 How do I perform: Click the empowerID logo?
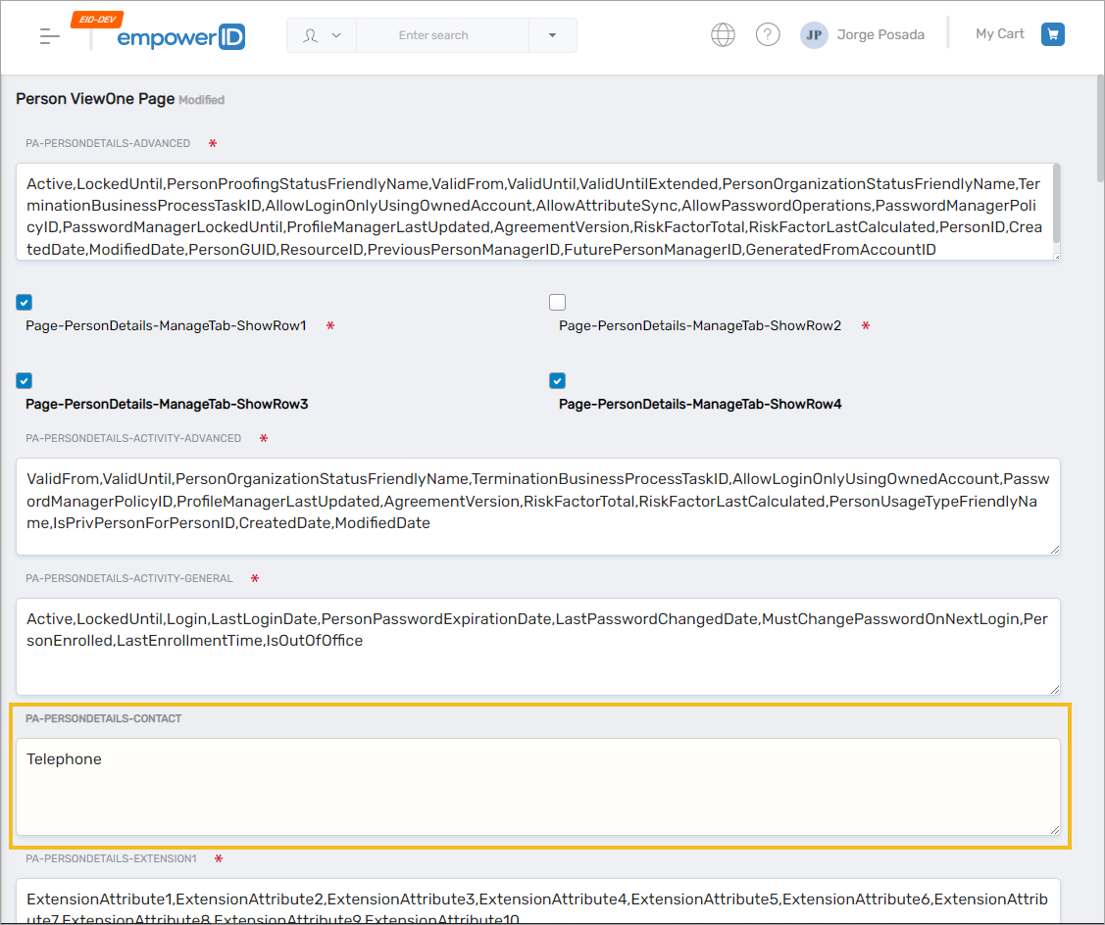point(180,37)
